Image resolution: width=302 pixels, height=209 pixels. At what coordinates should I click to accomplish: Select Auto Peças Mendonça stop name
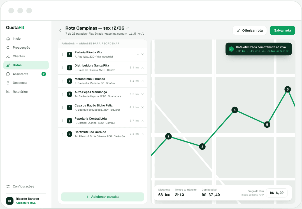[91, 92]
